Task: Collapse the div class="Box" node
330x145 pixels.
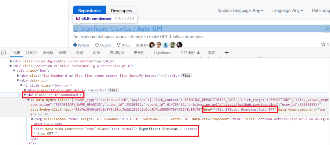Action: pos(15,71)
